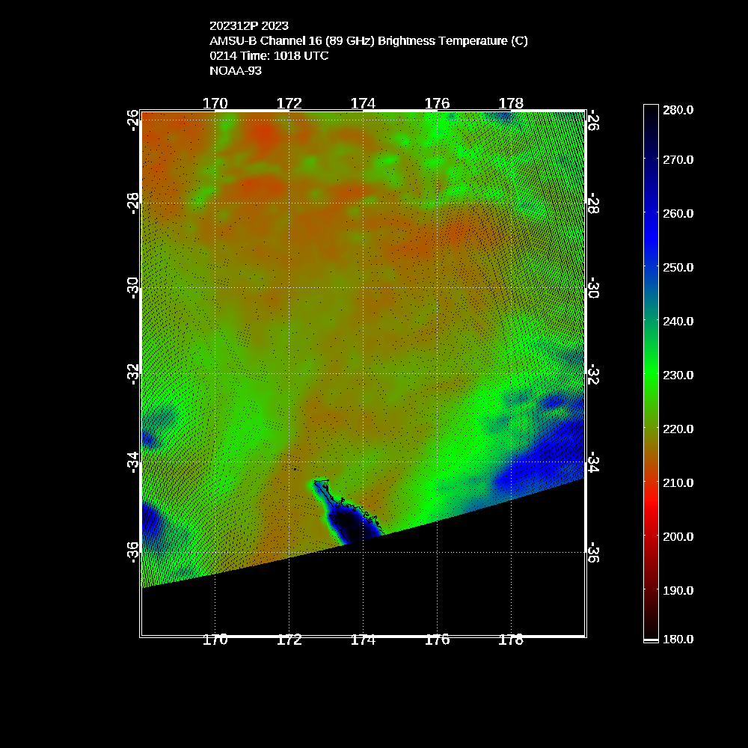Click the '202312P 2023' title line
Screen dimensions: 748x748
(x=249, y=25)
